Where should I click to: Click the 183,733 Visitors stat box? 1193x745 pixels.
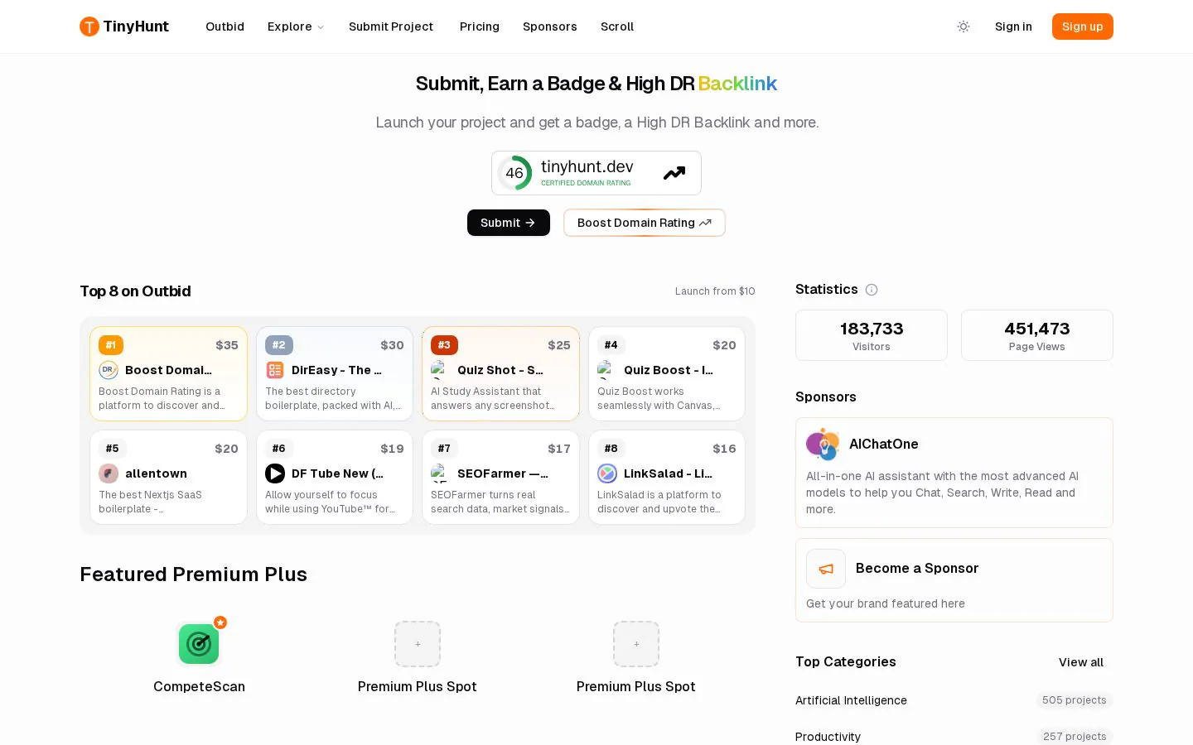tap(872, 335)
